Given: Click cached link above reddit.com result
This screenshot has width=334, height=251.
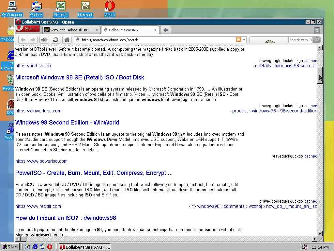Looking at the screenshot, I should (311, 201).
